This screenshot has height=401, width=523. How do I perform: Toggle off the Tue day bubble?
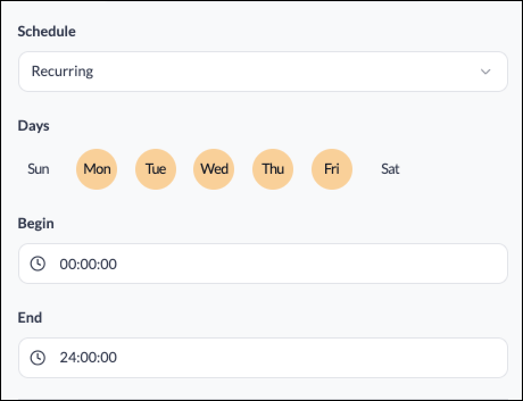click(x=156, y=169)
